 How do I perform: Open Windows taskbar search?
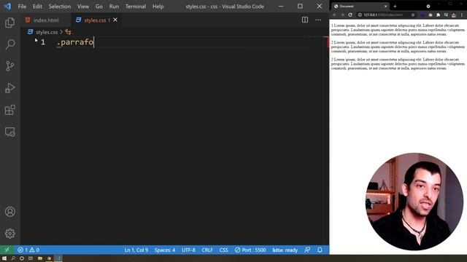coord(13,258)
